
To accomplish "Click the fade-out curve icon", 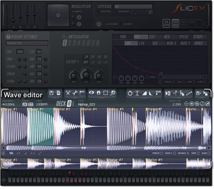I will (x=151, y=94).
